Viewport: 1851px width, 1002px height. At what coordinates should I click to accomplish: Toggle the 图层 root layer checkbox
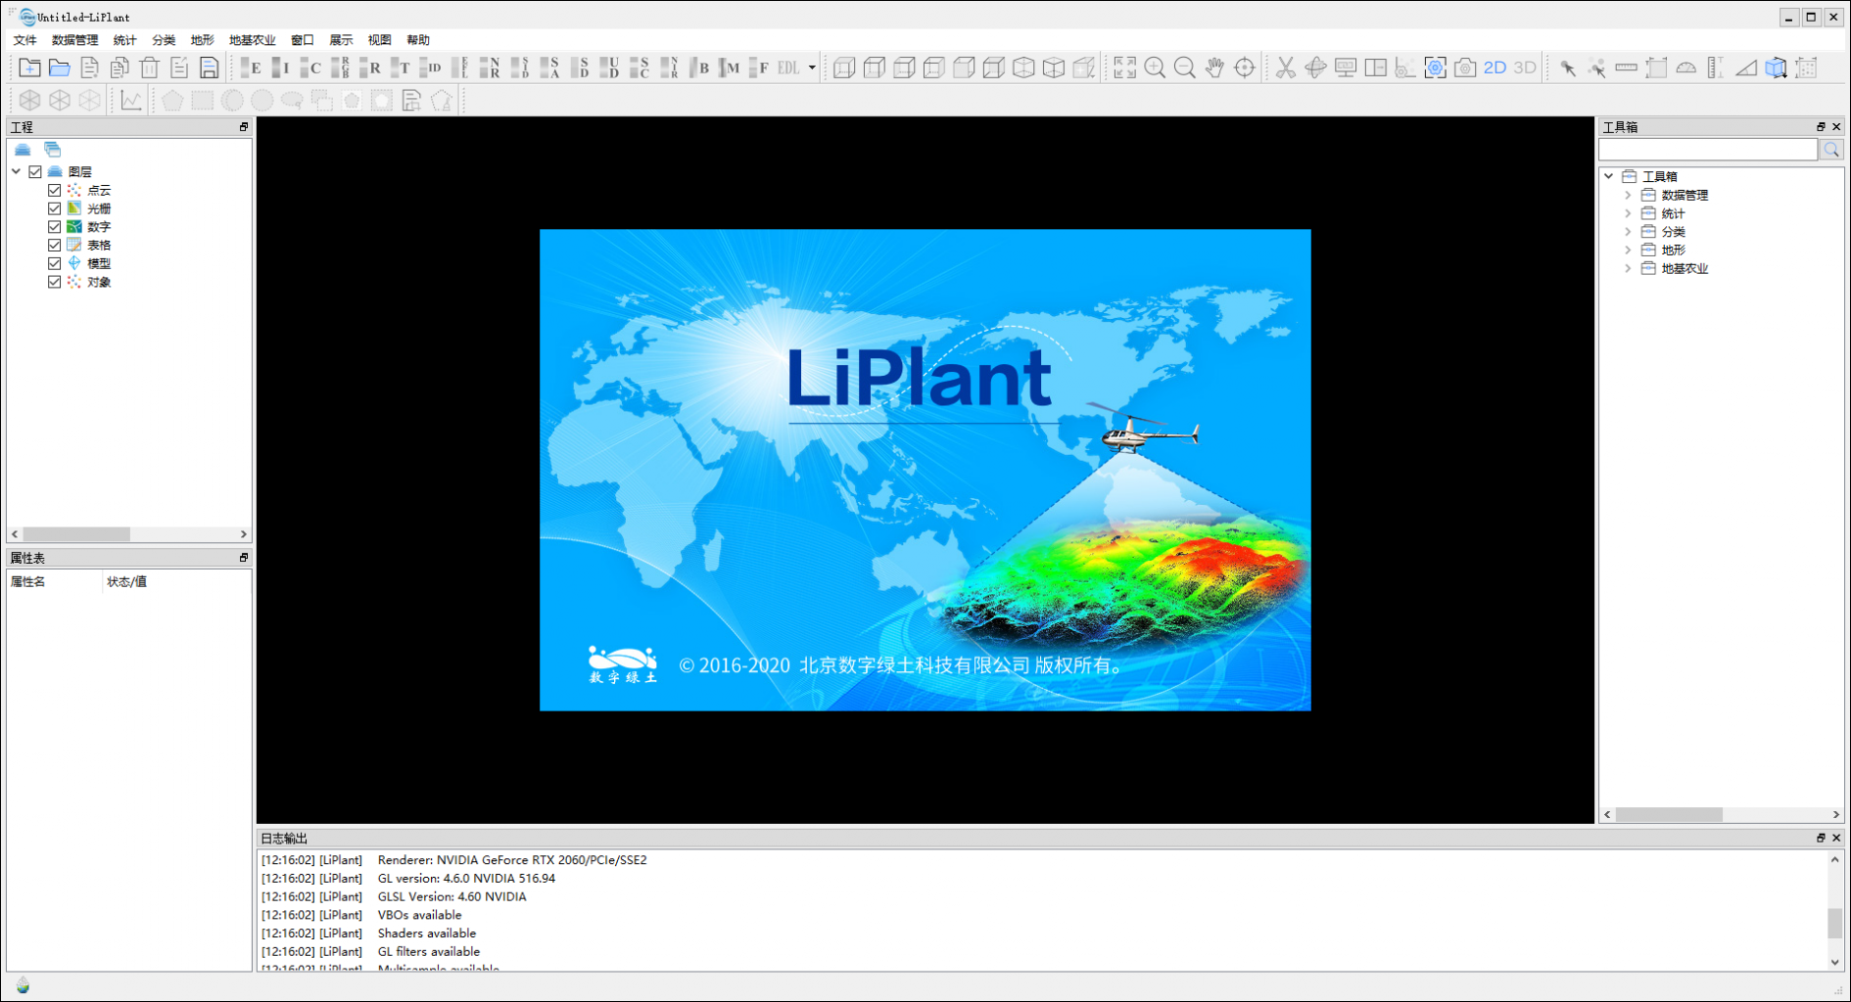coord(35,171)
